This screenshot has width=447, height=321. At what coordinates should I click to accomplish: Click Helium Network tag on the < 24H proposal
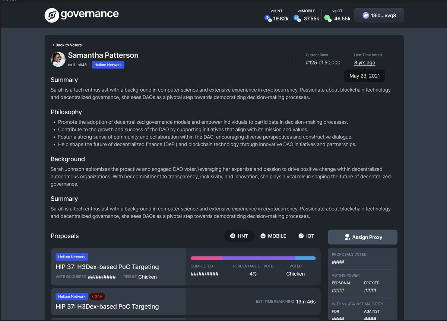click(72, 297)
